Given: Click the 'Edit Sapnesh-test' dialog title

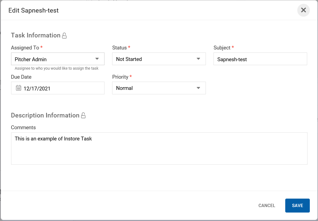Looking at the screenshot, I should [x=34, y=10].
